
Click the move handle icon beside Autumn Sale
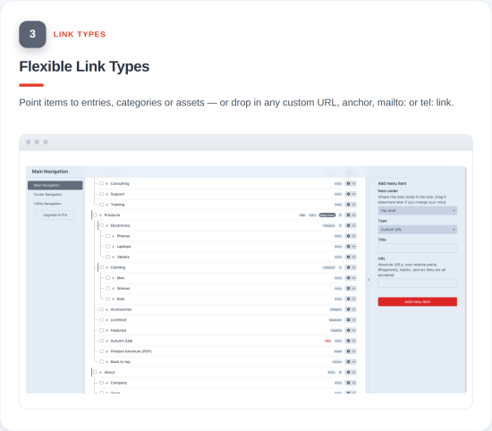[x=107, y=341]
